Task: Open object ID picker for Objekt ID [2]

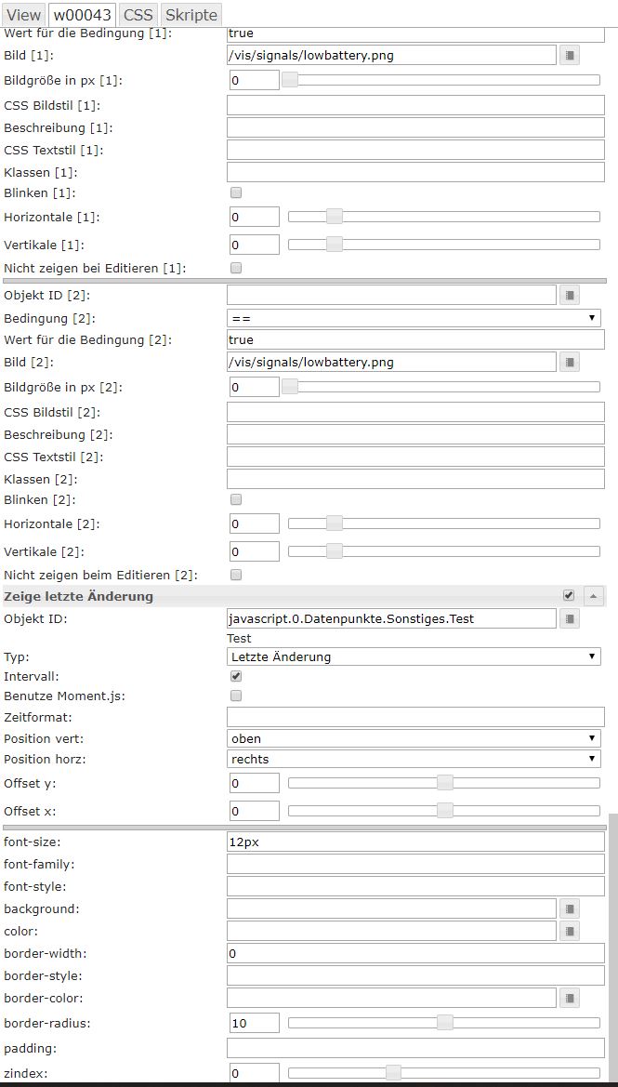Action: tap(570, 296)
